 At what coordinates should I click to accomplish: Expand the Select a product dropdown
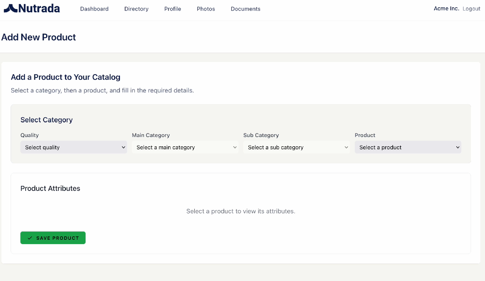[408, 147]
